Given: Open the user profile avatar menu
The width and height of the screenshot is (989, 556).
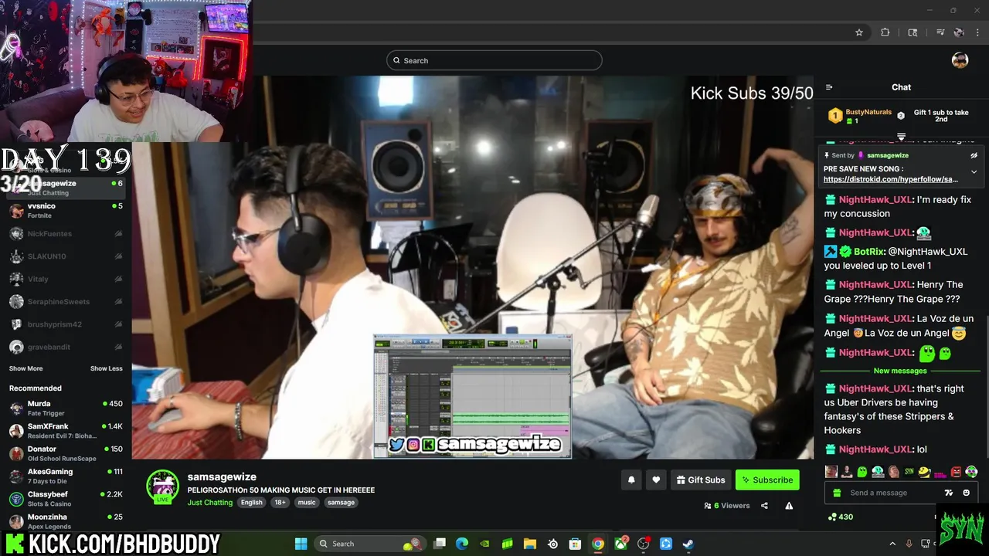Looking at the screenshot, I should coord(960,60).
